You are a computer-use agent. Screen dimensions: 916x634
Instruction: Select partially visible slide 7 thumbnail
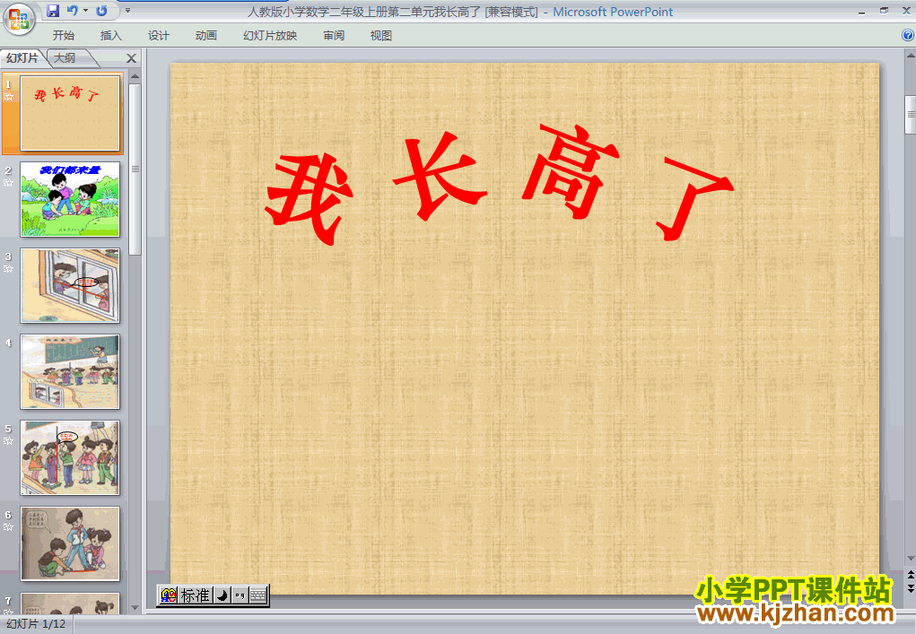70,603
